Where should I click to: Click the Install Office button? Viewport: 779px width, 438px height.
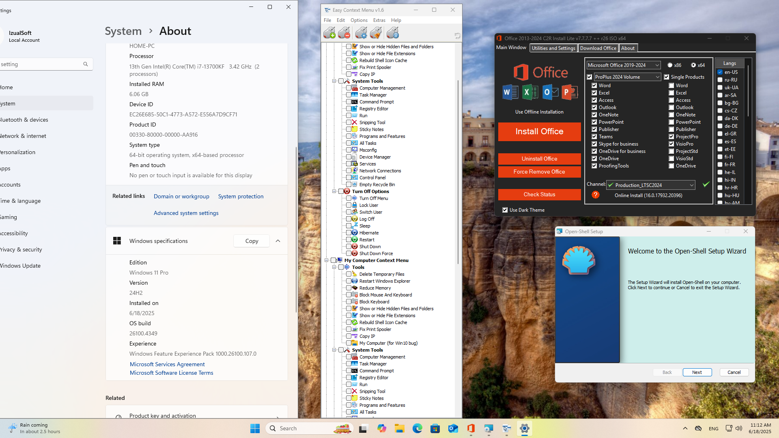539,132
